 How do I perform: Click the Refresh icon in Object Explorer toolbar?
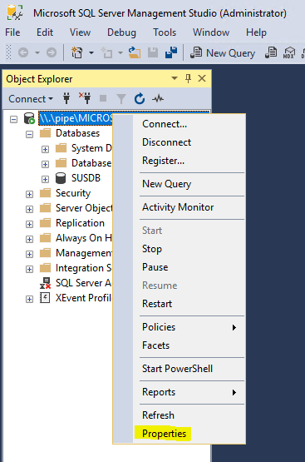point(140,99)
